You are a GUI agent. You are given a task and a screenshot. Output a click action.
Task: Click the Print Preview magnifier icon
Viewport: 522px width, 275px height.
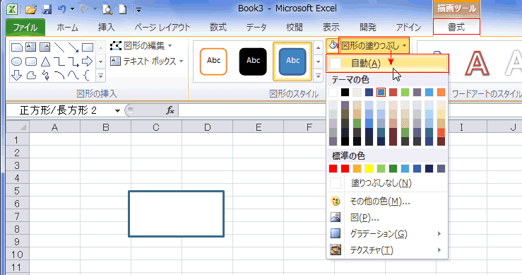click(107, 9)
